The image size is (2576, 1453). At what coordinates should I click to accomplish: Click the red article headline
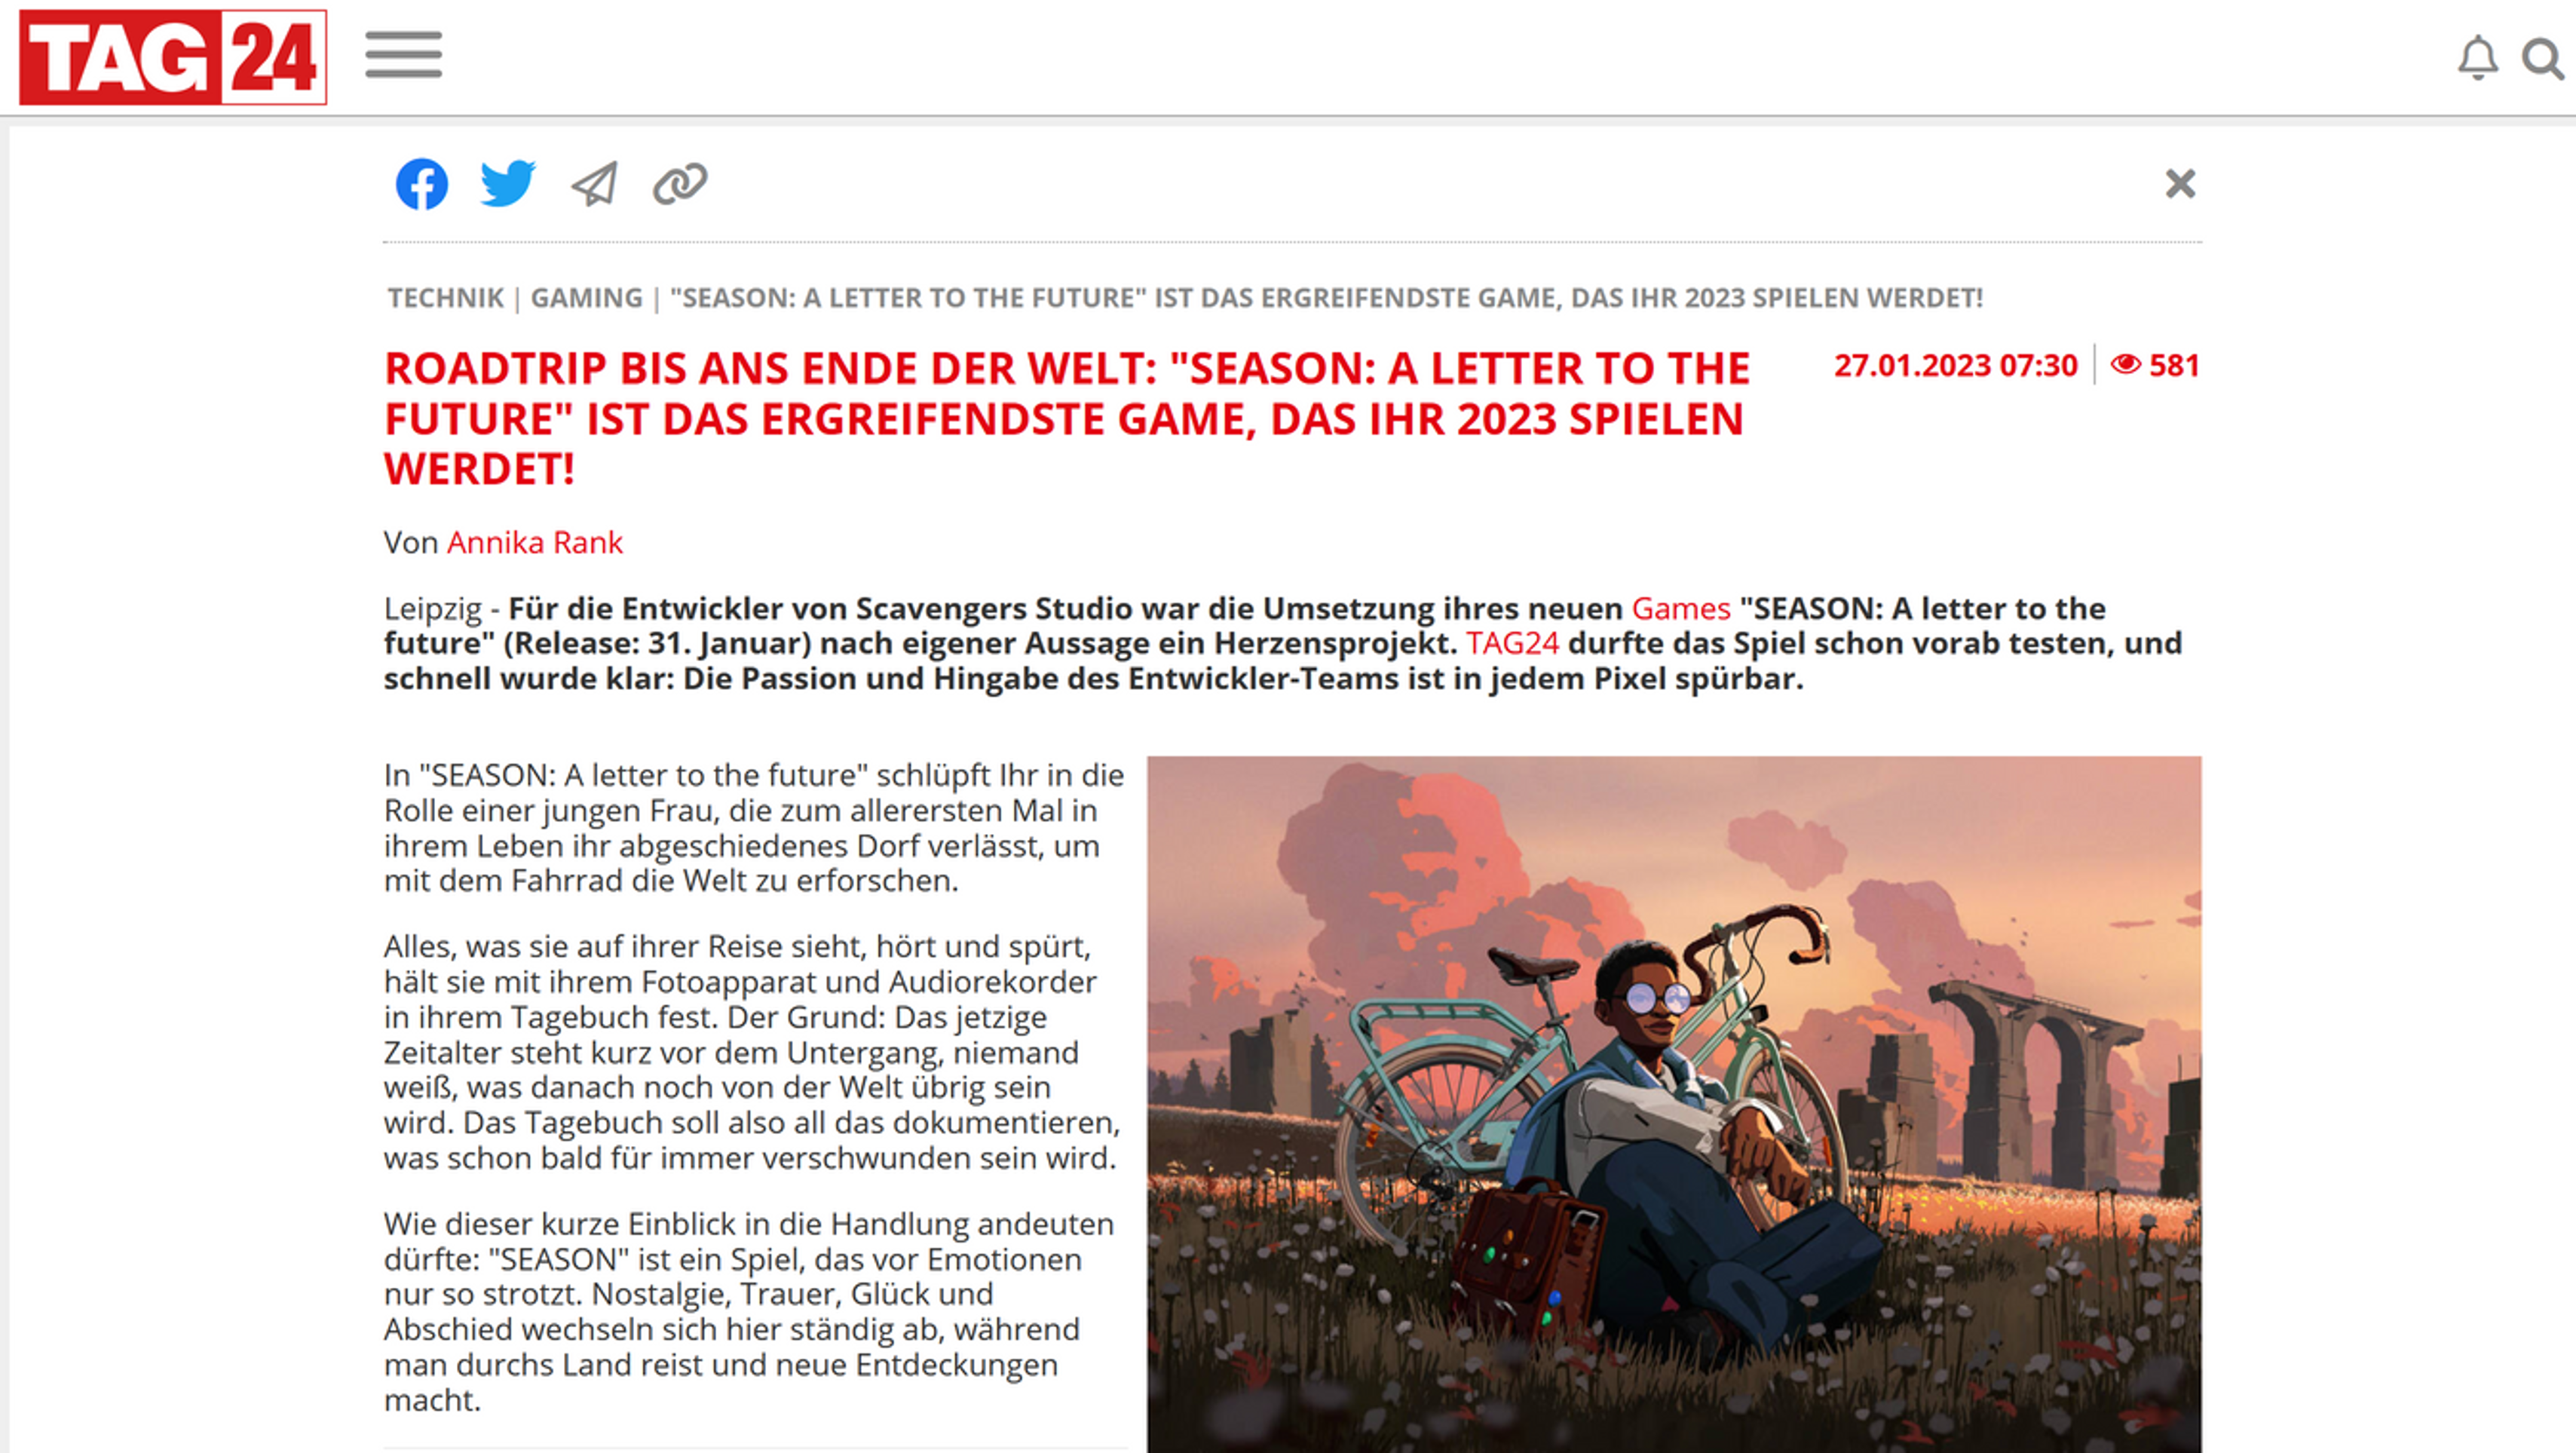click(x=1067, y=419)
